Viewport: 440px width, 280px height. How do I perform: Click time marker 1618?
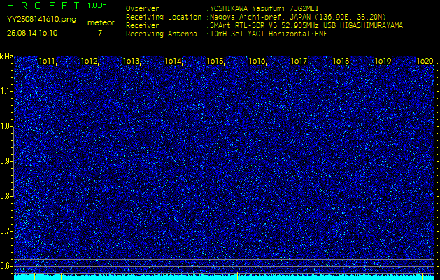pyautogui.click(x=341, y=61)
